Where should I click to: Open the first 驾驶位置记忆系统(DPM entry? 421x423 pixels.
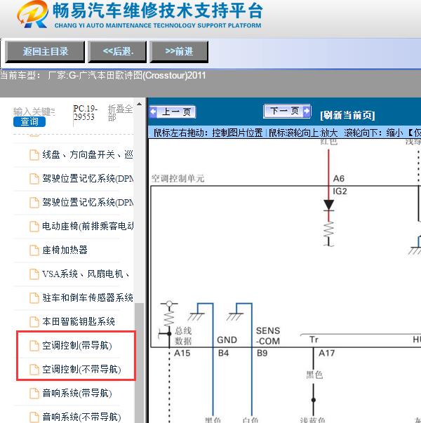[x=88, y=178]
